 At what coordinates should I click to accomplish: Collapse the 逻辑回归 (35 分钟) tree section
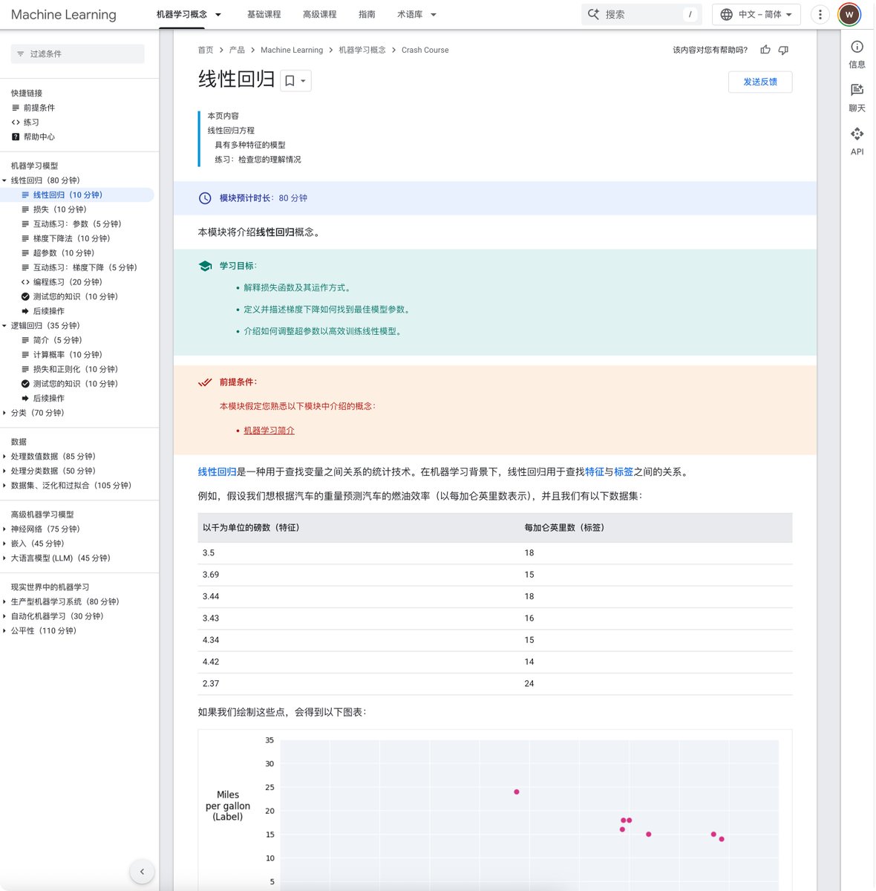point(4,326)
